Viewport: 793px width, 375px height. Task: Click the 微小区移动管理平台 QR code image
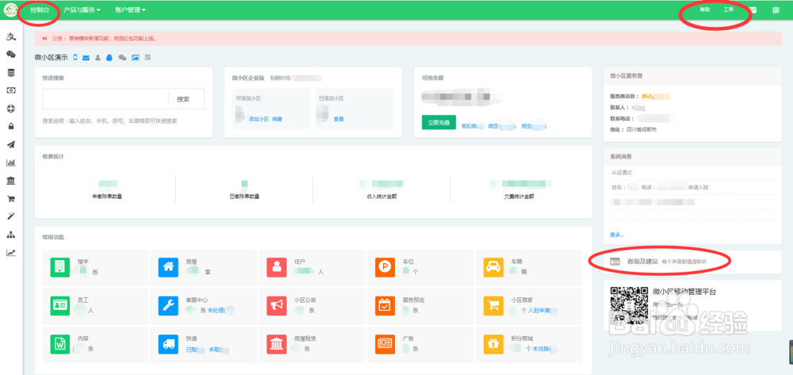(x=629, y=304)
